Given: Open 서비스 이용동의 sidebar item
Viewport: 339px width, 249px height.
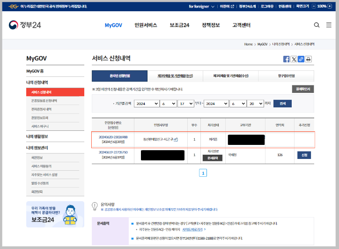Looking at the screenshot, I should point(41,166).
